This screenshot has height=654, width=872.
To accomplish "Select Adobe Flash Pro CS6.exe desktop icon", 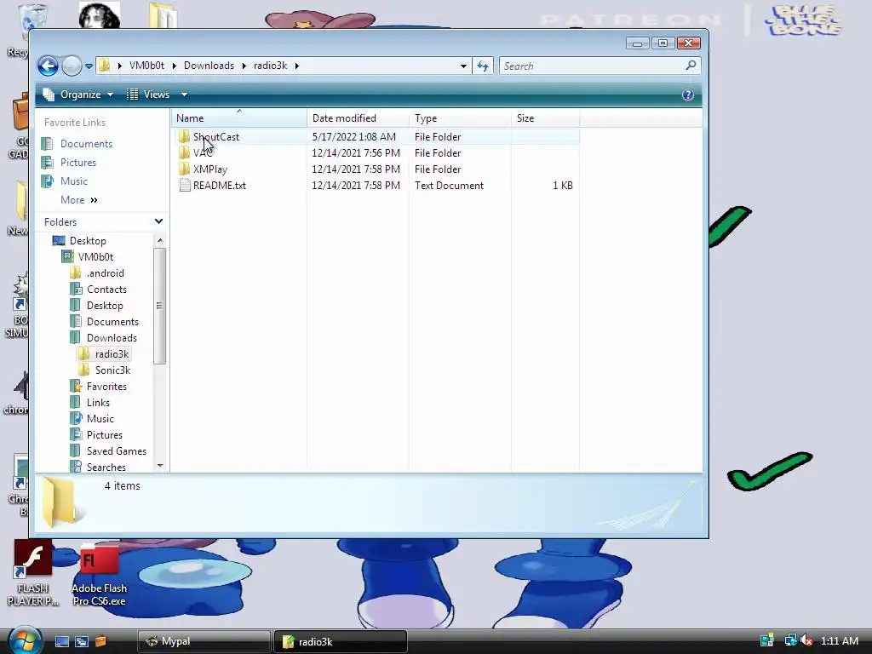I will (x=99, y=575).
